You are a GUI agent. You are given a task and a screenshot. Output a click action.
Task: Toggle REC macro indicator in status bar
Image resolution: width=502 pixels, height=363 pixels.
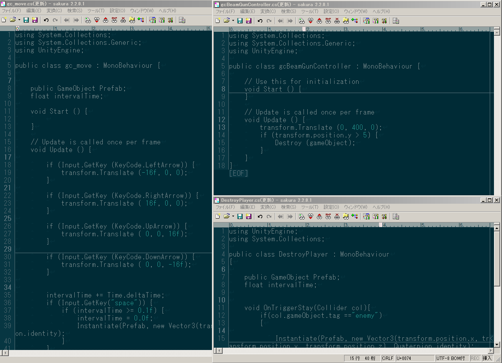tap(475, 358)
